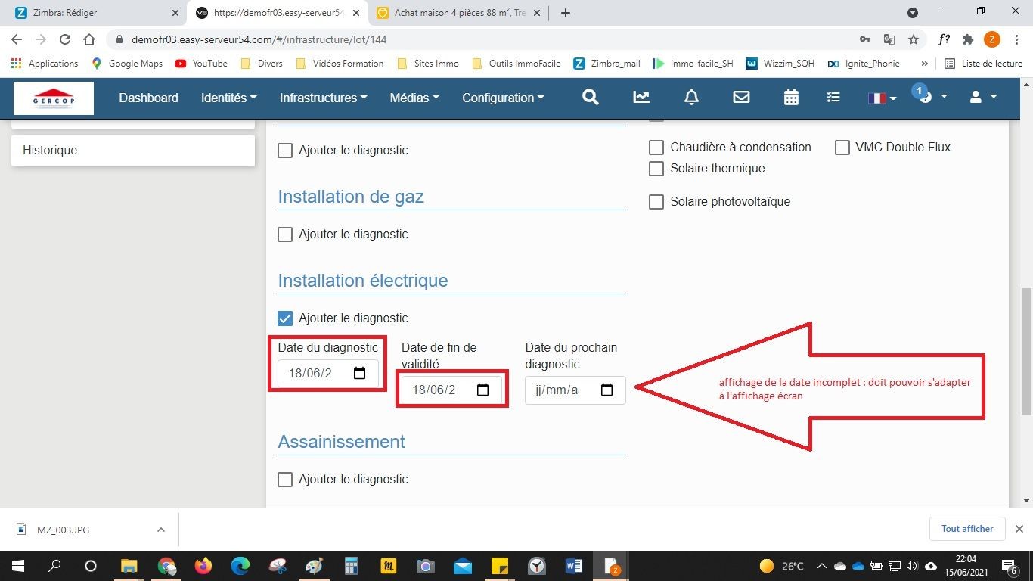Viewport: 1033px width, 581px height.
Task: Open calendar picker for Date du prochain diagnostic
Action: click(x=606, y=390)
